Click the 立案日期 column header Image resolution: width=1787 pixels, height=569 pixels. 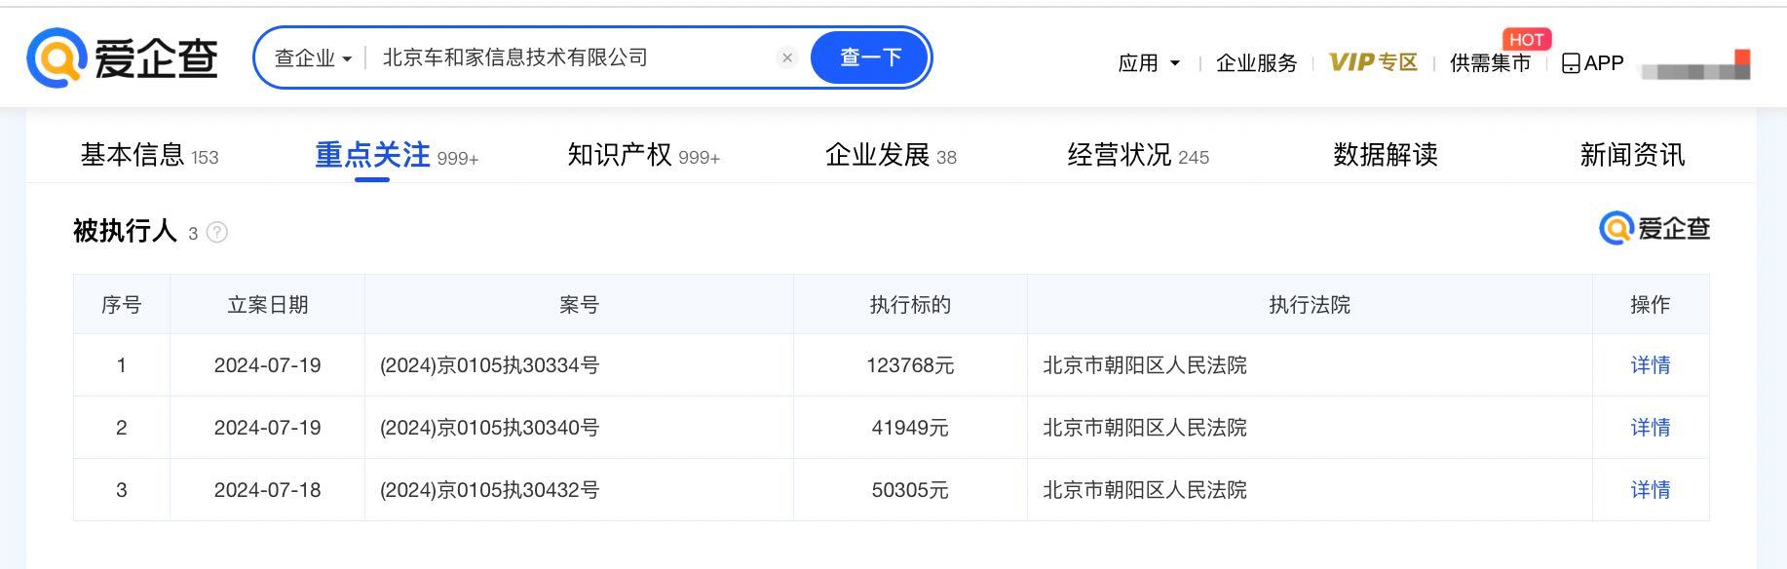click(267, 305)
